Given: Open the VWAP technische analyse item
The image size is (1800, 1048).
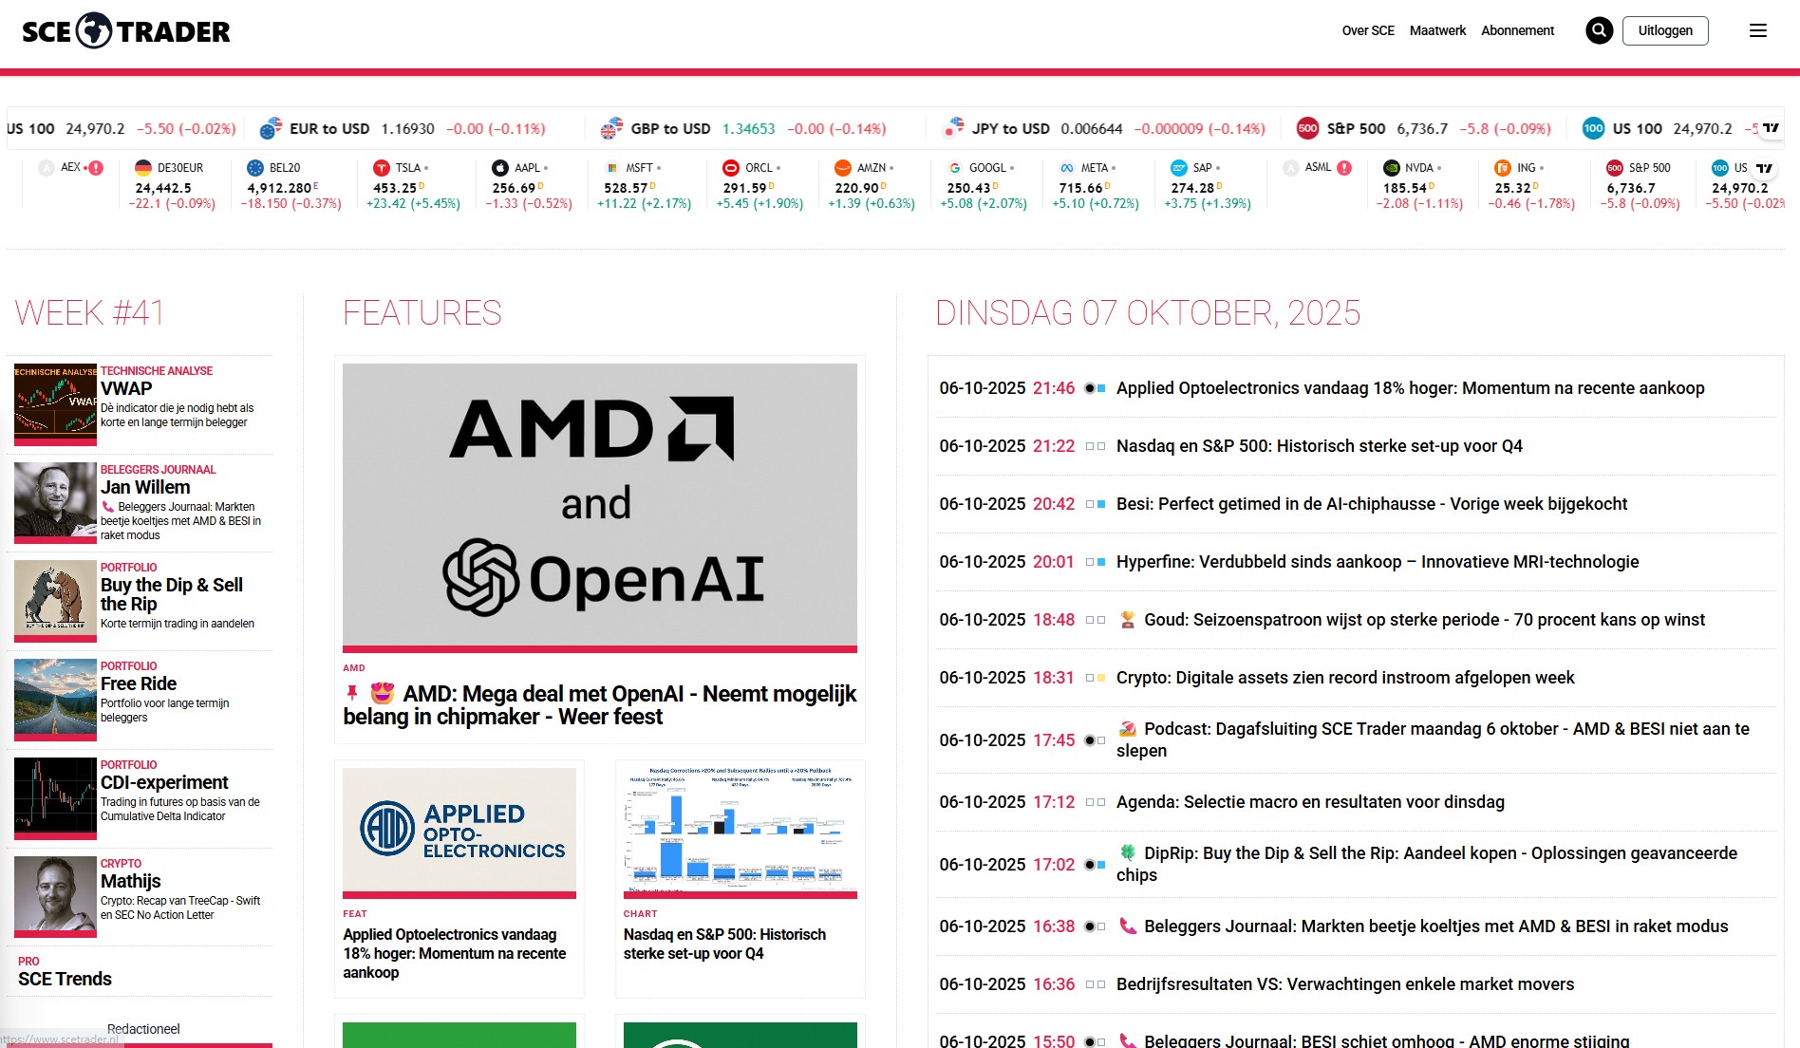Looking at the screenshot, I should tap(126, 388).
